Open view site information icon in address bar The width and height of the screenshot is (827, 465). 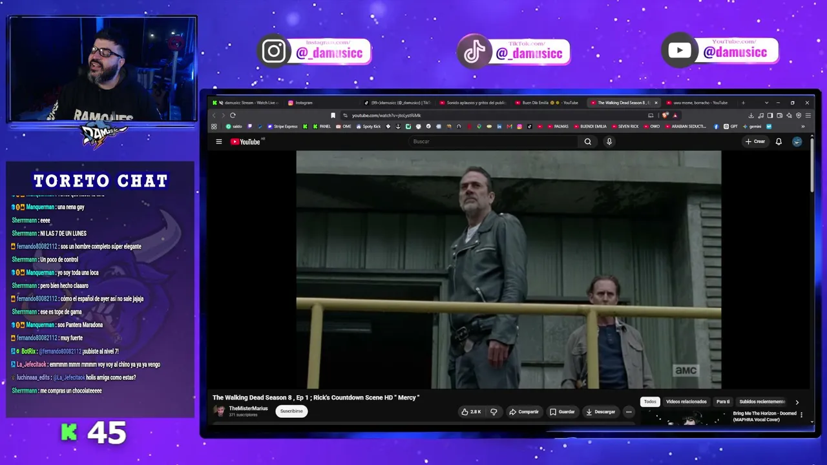click(345, 116)
